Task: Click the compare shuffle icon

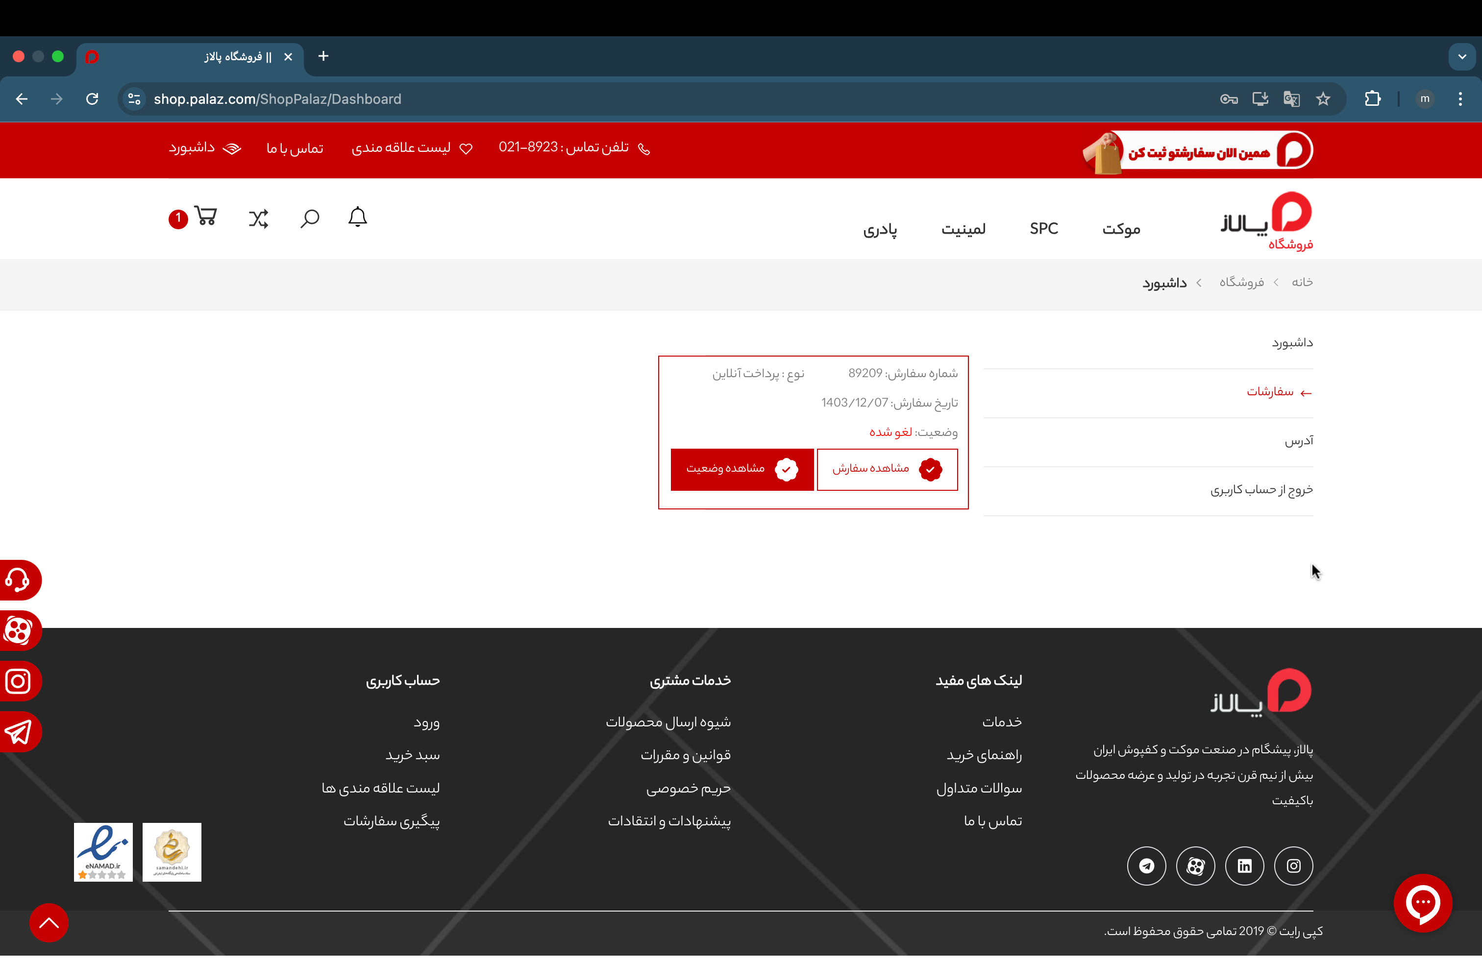Action: (258, 218)
